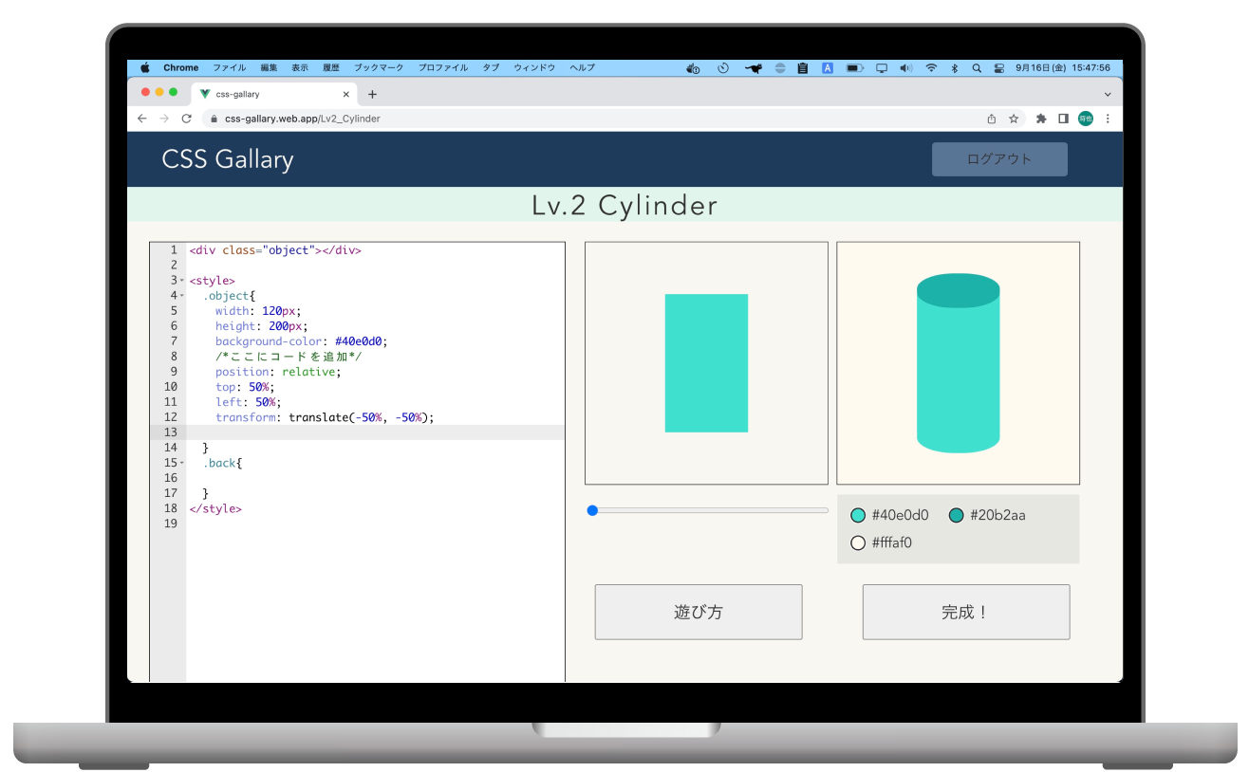
Task: Choose the #fffaf0 color option
Action: (858, 542)
